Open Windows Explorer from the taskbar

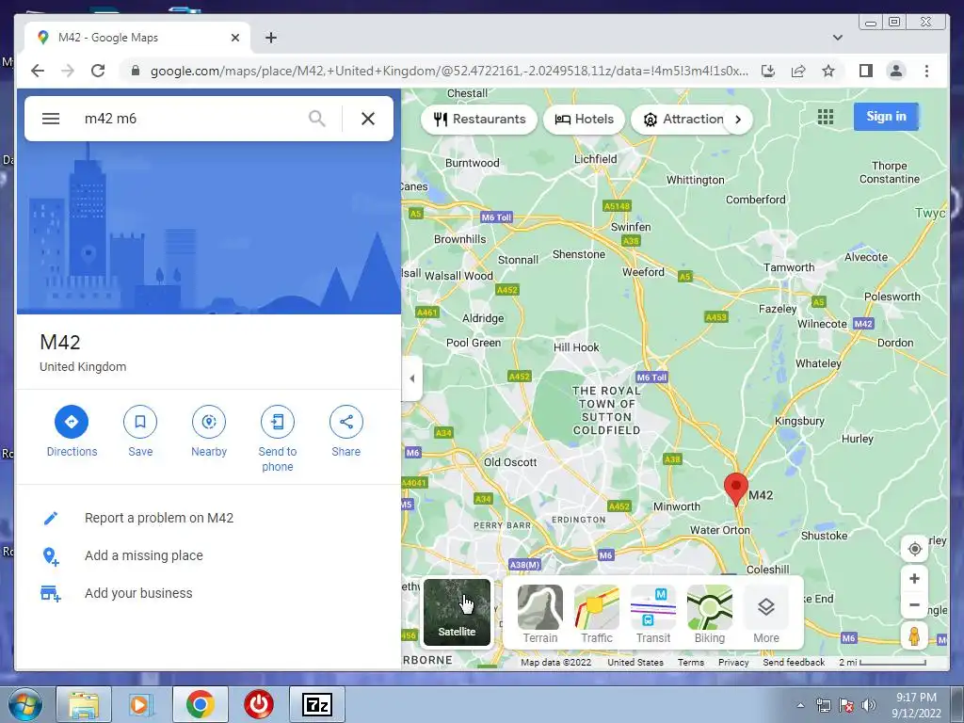tap(84, 704)
